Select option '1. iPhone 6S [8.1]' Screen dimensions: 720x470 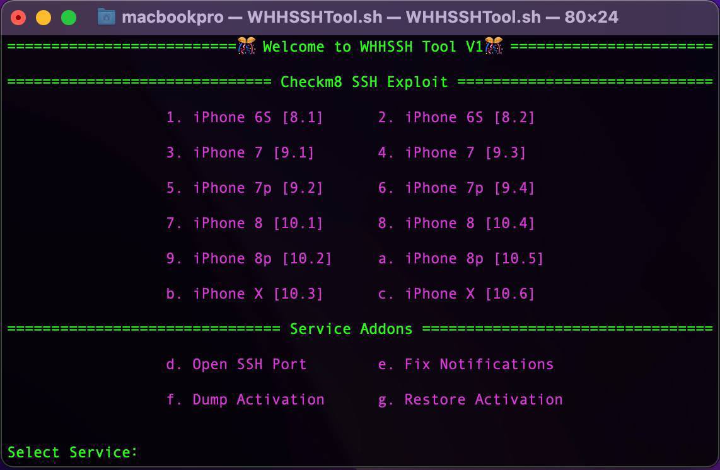[x=244, y=117]
